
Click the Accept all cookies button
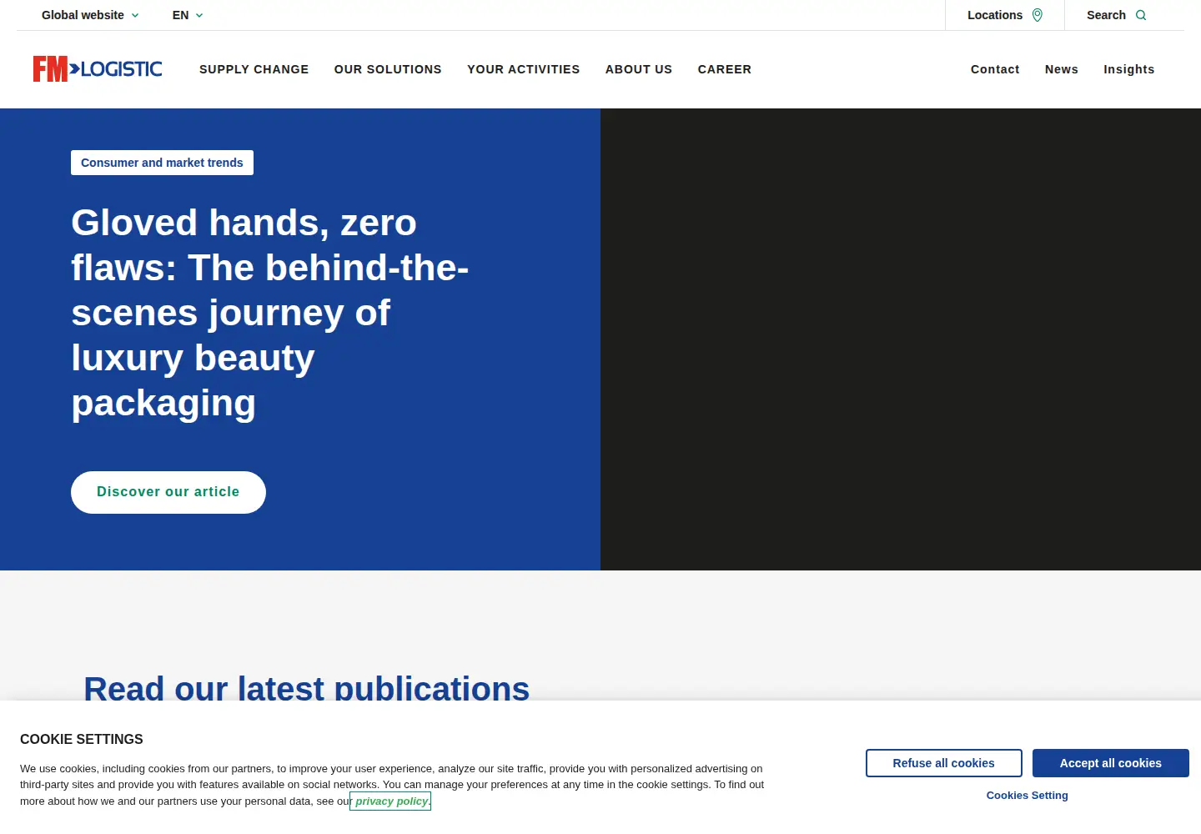click(x=1111, y=763)
